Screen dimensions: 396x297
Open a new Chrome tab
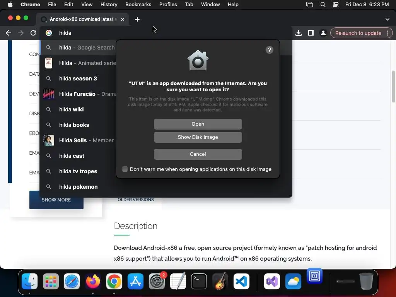click(x=137, y=19)
